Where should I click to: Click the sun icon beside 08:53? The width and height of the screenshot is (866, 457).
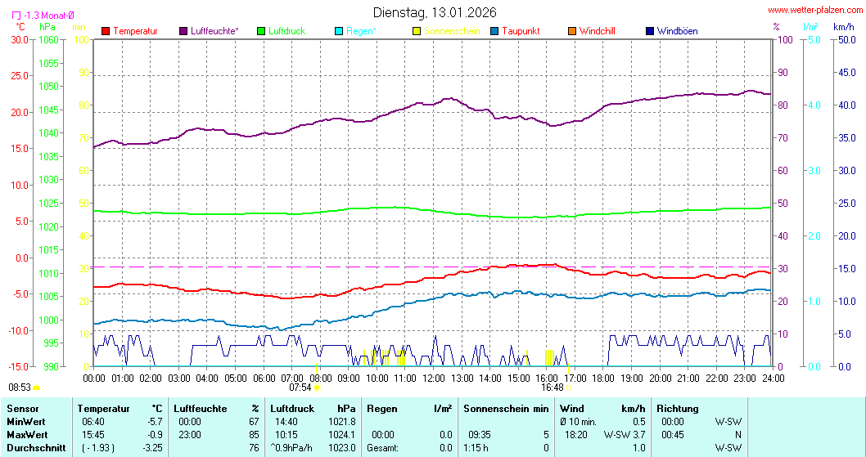[x=37, y=388]
